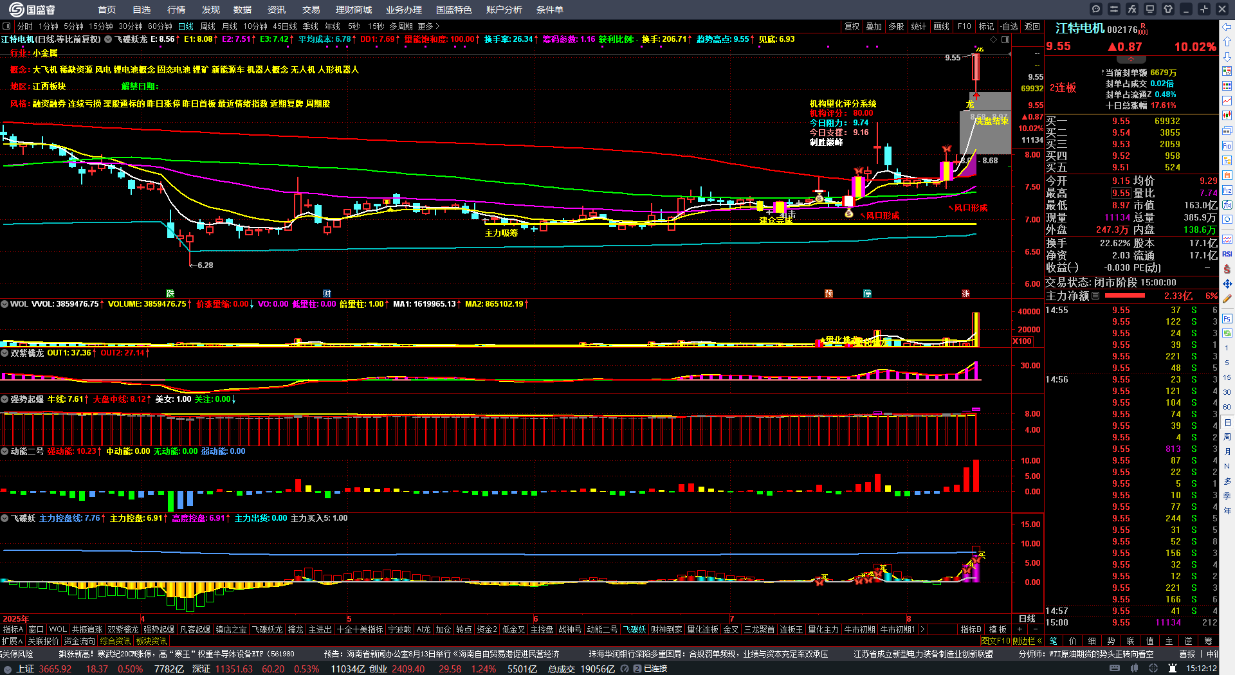Click the 江特电机 stock name header

tap(1080, 28)
